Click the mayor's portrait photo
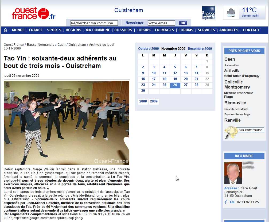The image size is (269, 222). click(x=233, y=173)
